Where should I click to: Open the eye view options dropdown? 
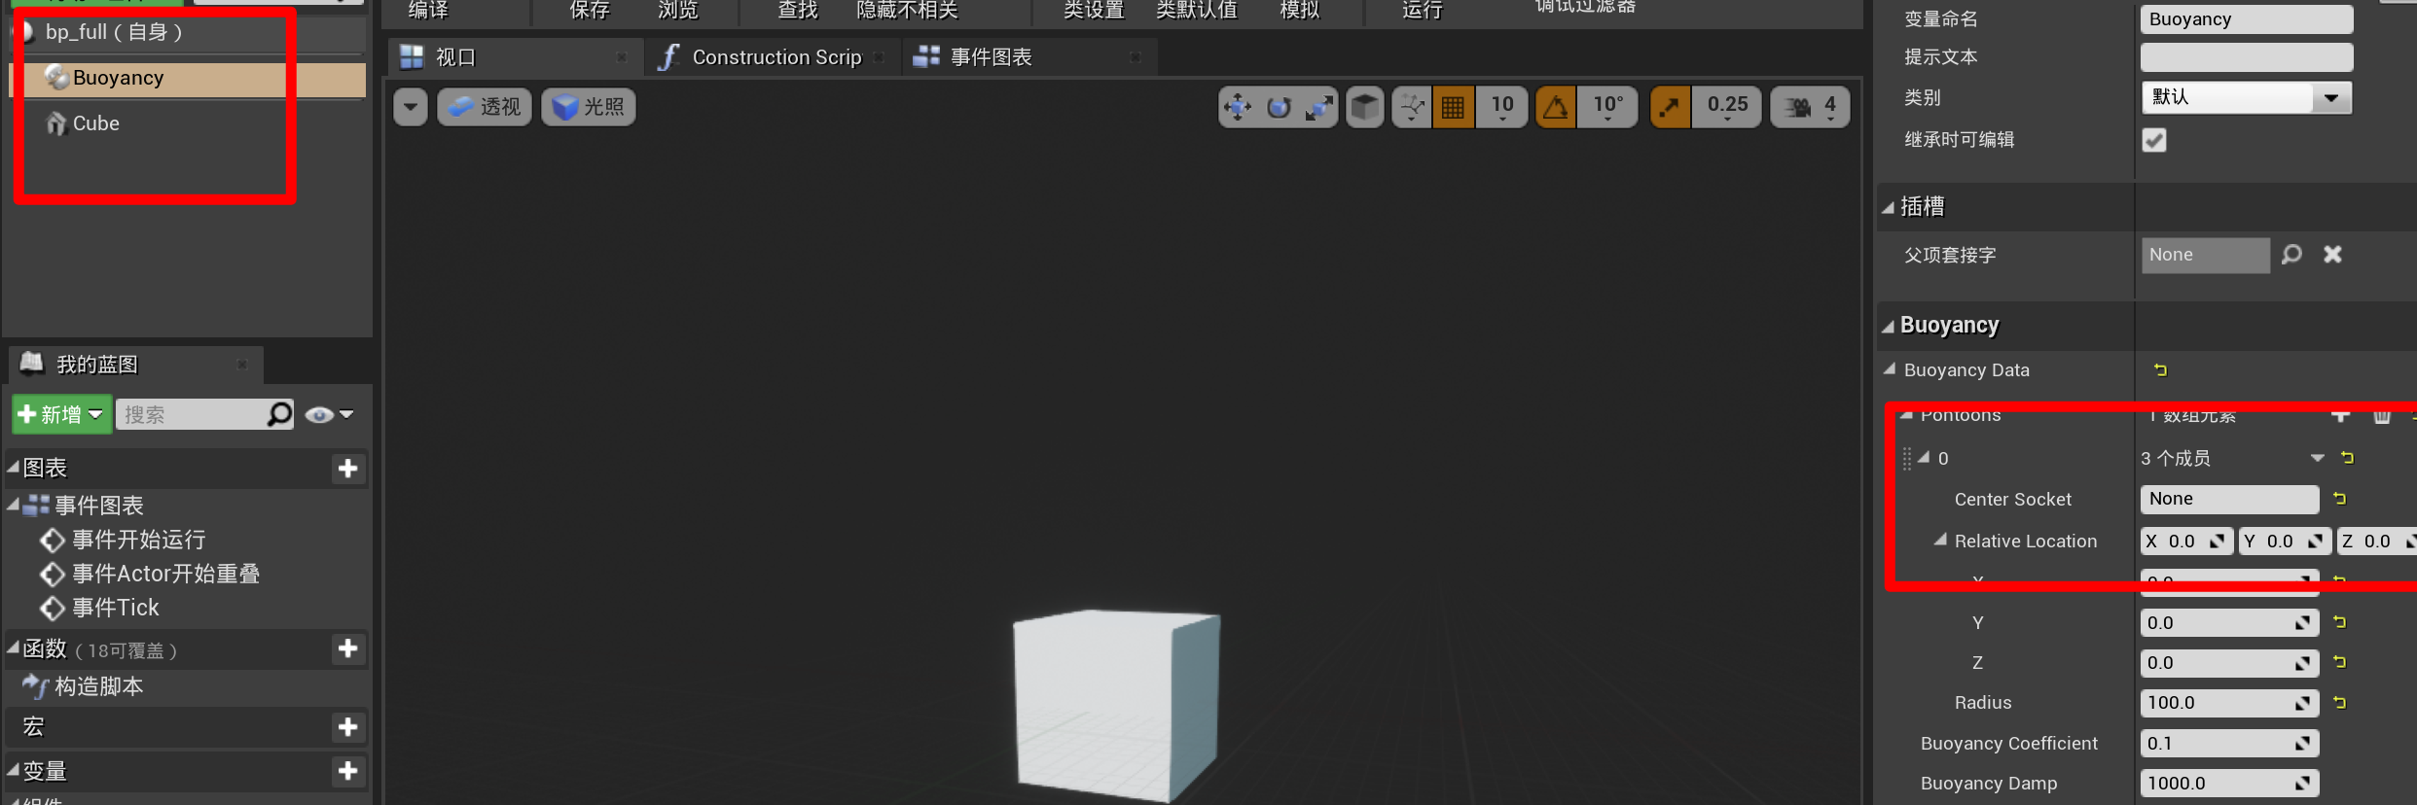329,415
